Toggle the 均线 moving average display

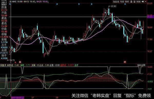click(x=122, y=2)
